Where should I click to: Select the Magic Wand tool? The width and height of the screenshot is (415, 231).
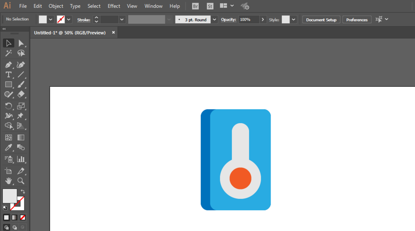8,53
